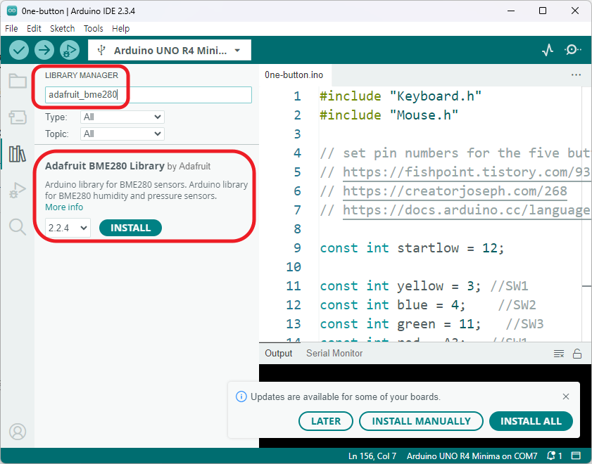Click the user account profile icon
Image resolution: width=592 pixels, height=464 pixels.
click(18, 432)
